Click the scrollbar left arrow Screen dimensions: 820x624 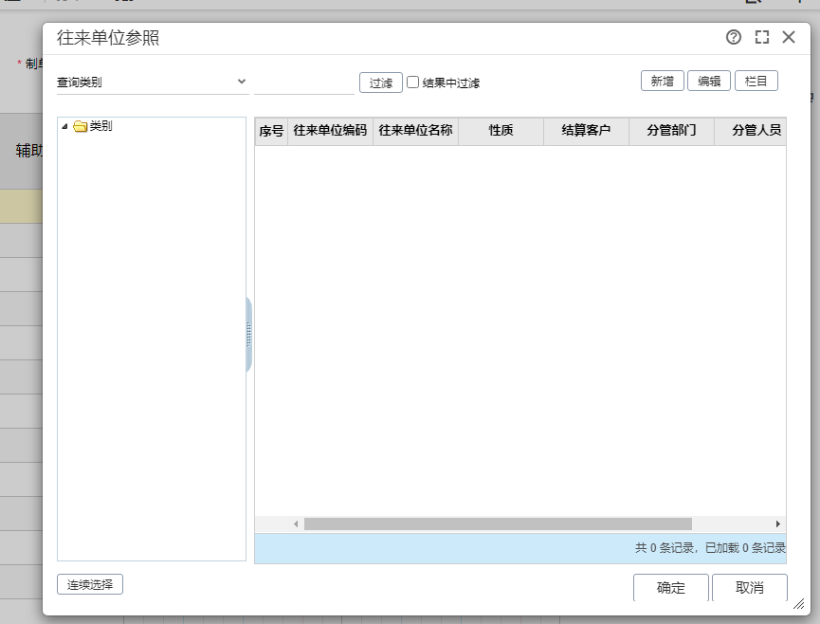click(x=296, y=523)
